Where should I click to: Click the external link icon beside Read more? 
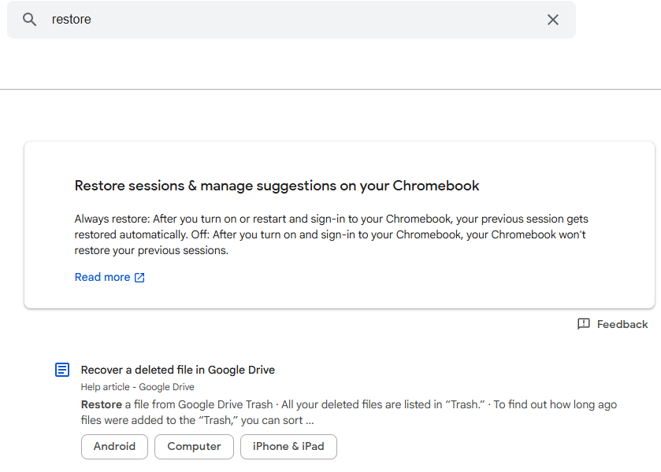coord(139,278)
